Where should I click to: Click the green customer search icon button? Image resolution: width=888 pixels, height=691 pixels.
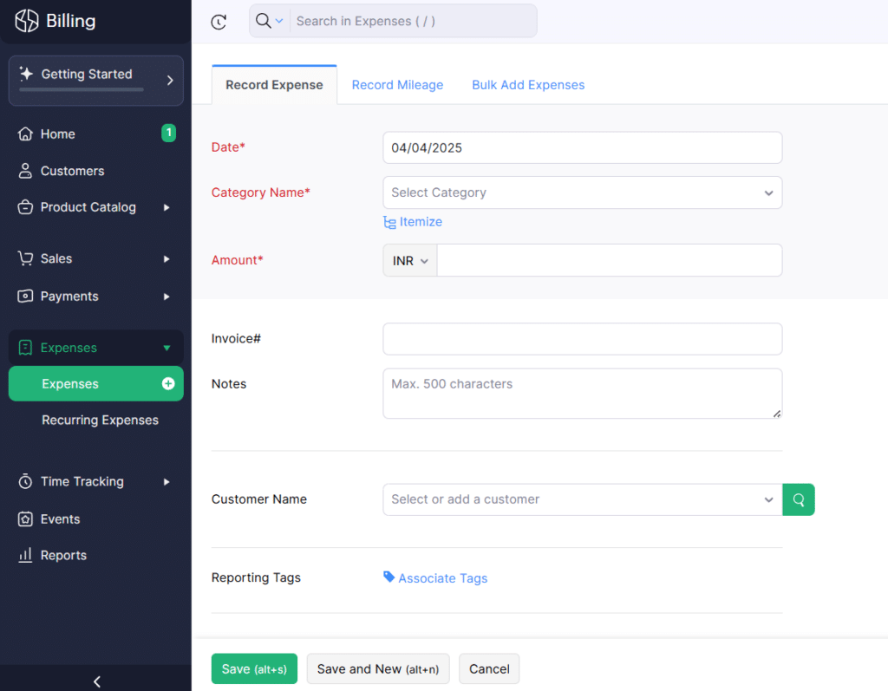pos(799,499)
